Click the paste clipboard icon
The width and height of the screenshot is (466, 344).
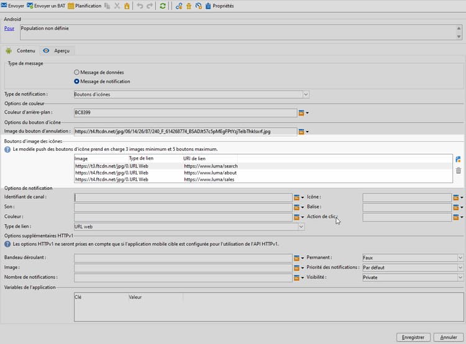pyautogui.click(x=127, y=6)
